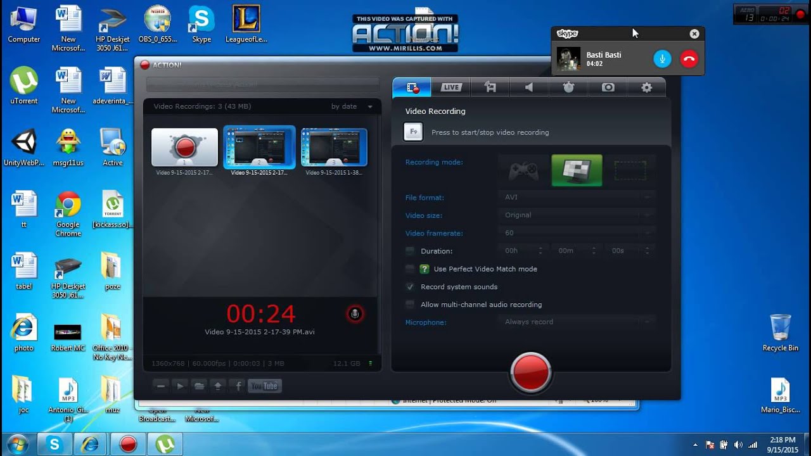This screenshot has height=456, width=811.
Task: Select active desktop recording mode icon
Action: 577,170
